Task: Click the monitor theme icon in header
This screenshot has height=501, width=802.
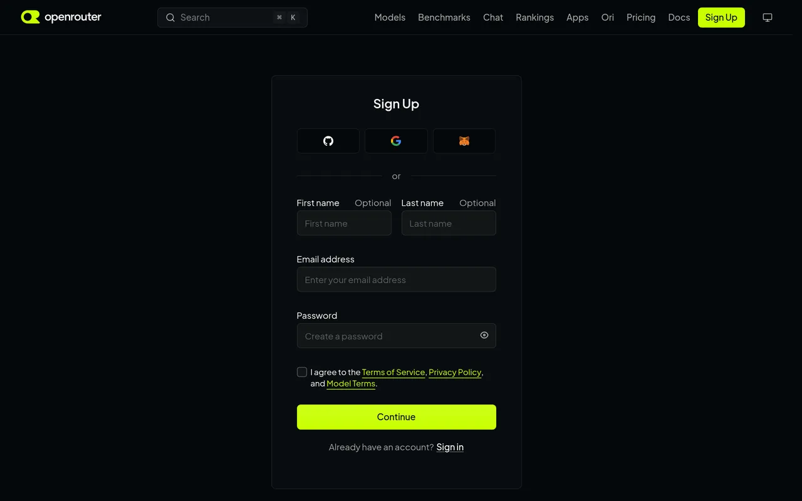Action: click(x=768, y=18)
